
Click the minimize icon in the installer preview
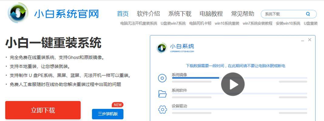(302, 41)
